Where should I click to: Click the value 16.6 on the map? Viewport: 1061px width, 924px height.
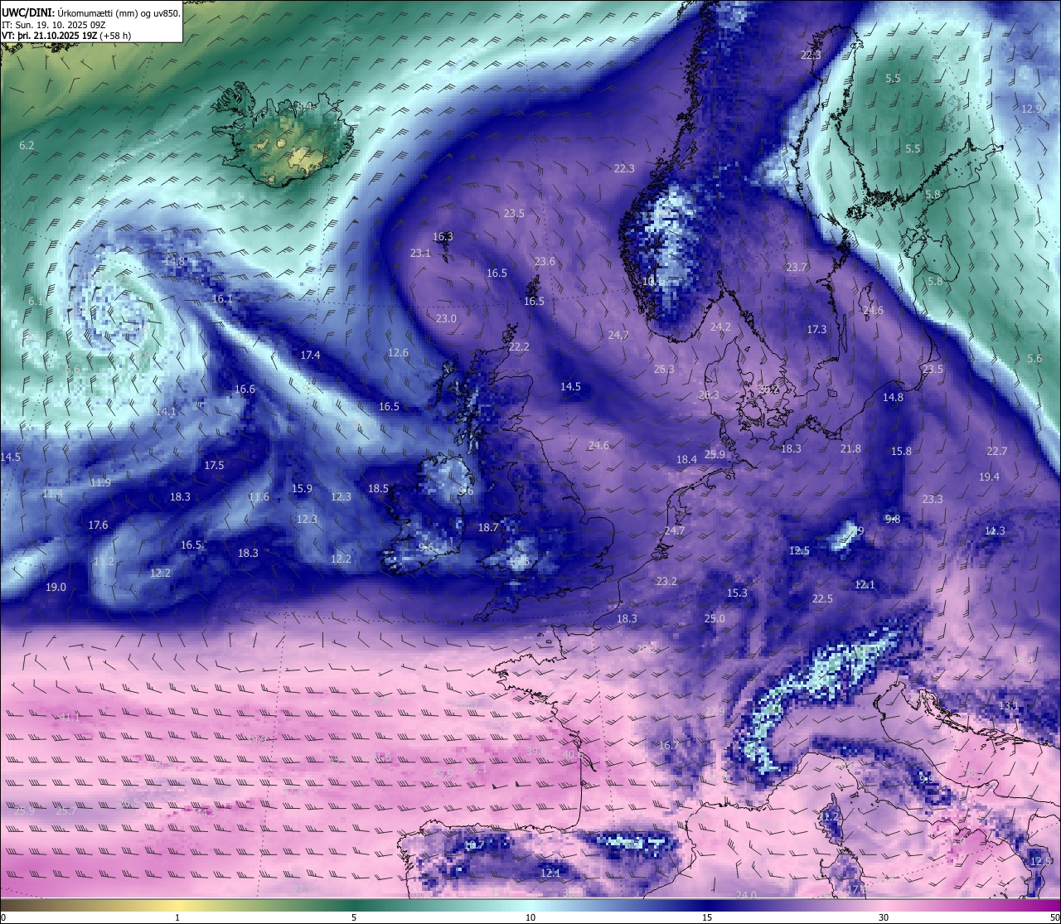tap(245, 389)
